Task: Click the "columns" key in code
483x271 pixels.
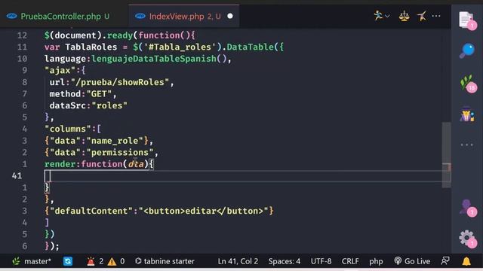Action: (68, 129)
